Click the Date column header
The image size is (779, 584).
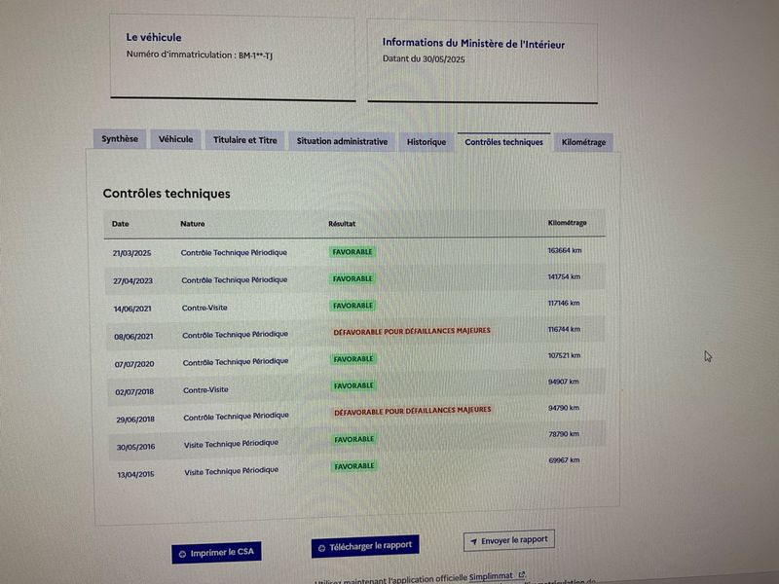coord(120,224)
